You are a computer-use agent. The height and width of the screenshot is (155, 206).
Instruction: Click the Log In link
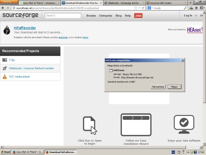188,16
